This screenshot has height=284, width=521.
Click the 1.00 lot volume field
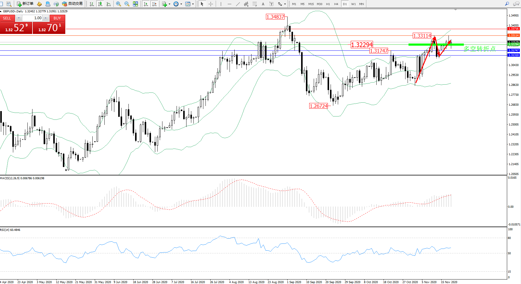pos(32,18)
